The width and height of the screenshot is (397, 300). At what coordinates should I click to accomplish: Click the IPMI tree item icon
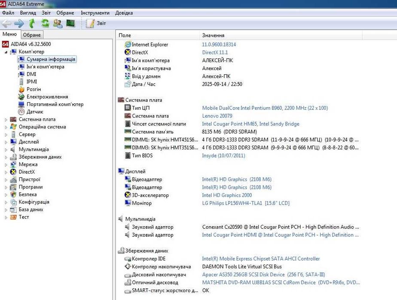point(21,82)
